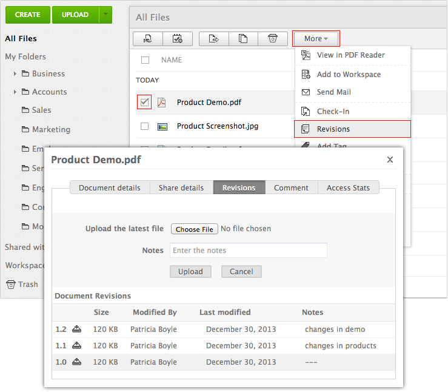Click the green CREATE button
448x392 pixels.
tap(27, 15)
